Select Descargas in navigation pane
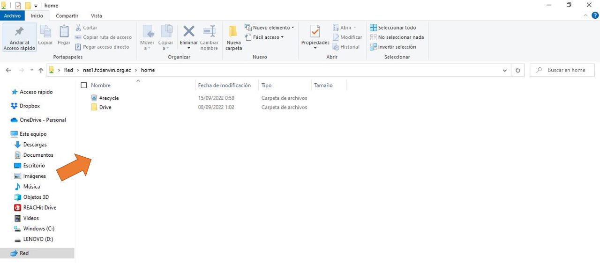600x263 pixels. tap(35, 145)
